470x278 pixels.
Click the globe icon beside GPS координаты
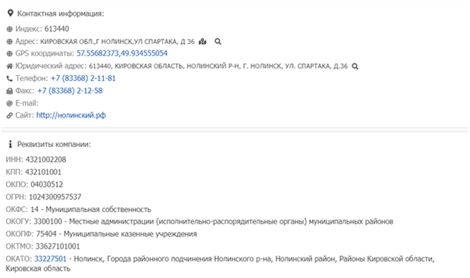pos(10,54)
